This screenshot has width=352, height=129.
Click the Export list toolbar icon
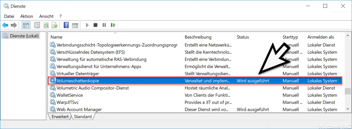tap(54, 25)
